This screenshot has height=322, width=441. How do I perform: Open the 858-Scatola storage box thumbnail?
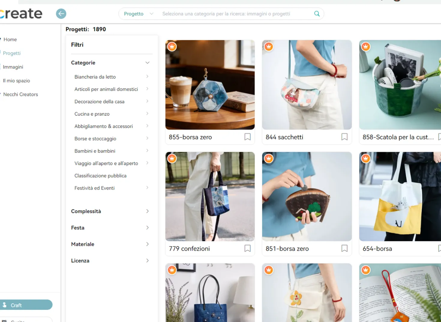(x=400, y=85)
